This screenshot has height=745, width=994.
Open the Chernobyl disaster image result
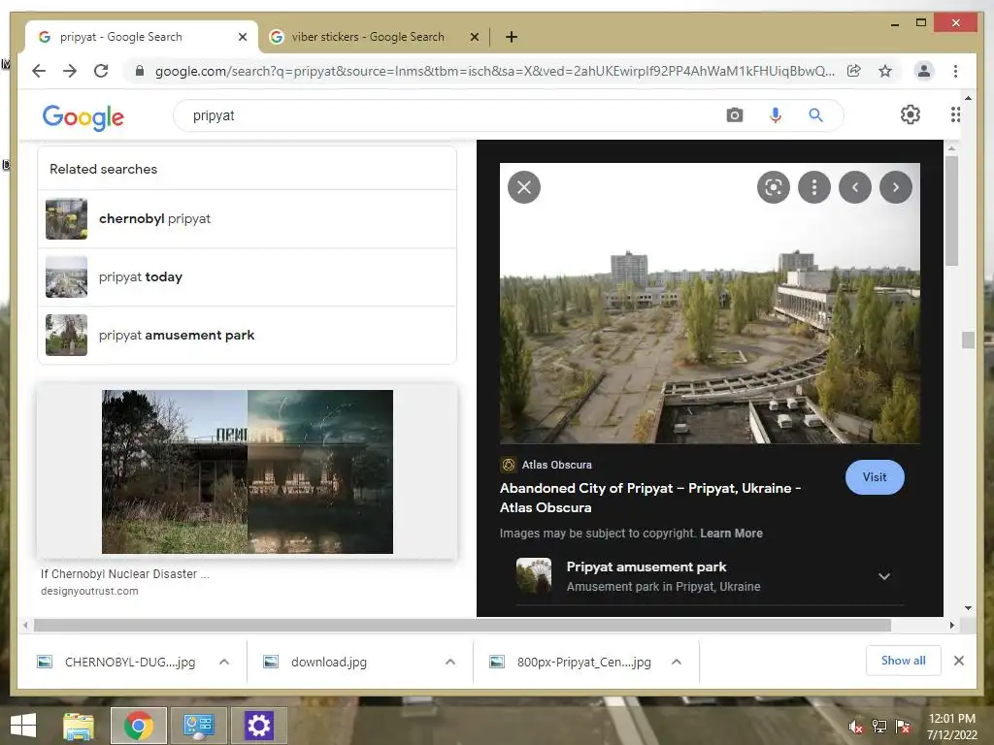click(248, 472)
